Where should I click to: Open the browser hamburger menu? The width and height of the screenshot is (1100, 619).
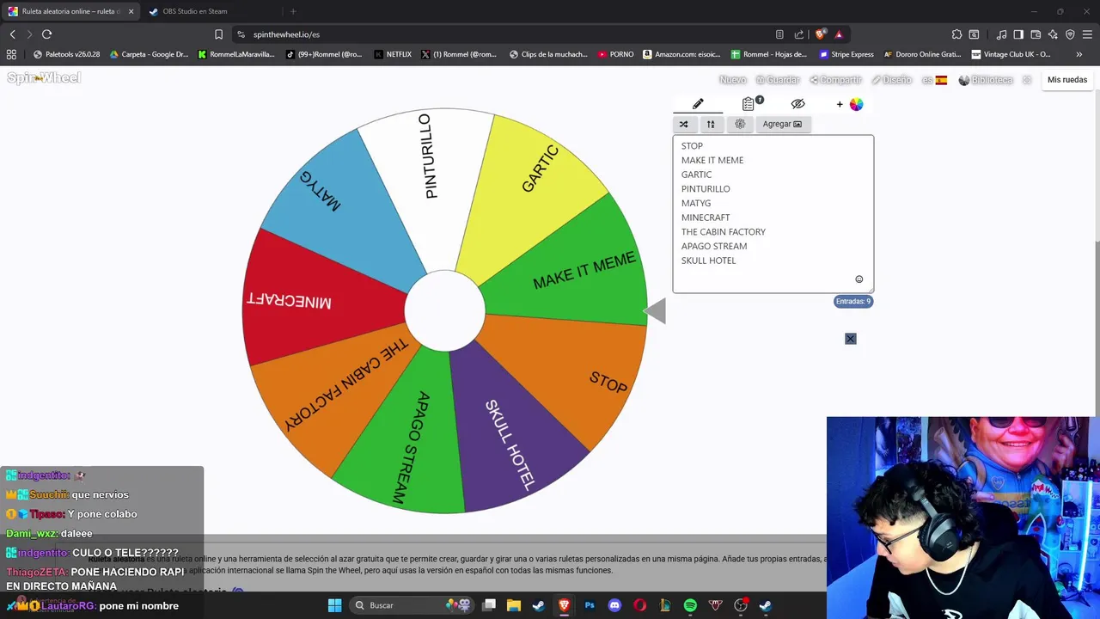[1087, 34]
